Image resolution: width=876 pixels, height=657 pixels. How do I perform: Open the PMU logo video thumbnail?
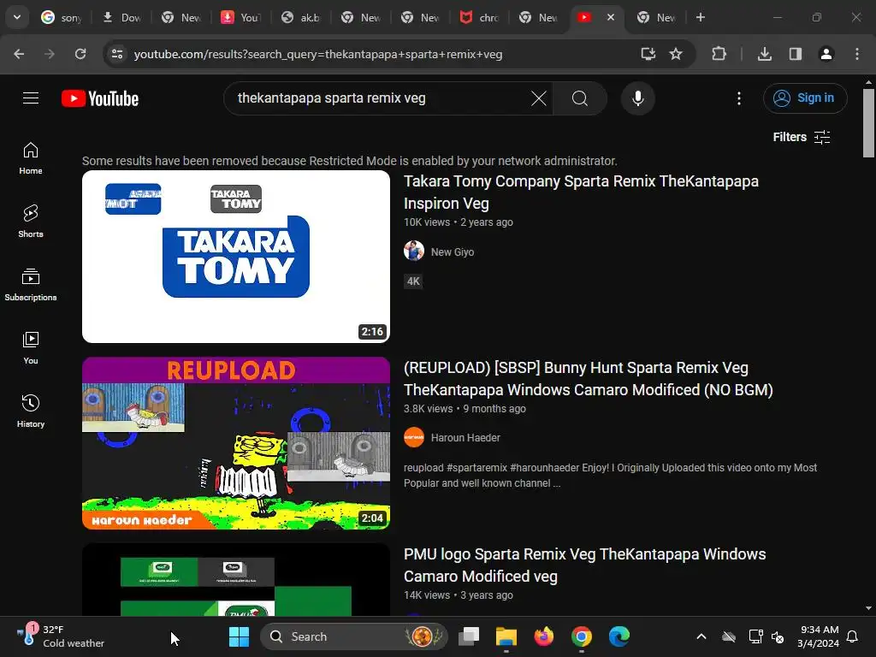click(x=236, y=580)
